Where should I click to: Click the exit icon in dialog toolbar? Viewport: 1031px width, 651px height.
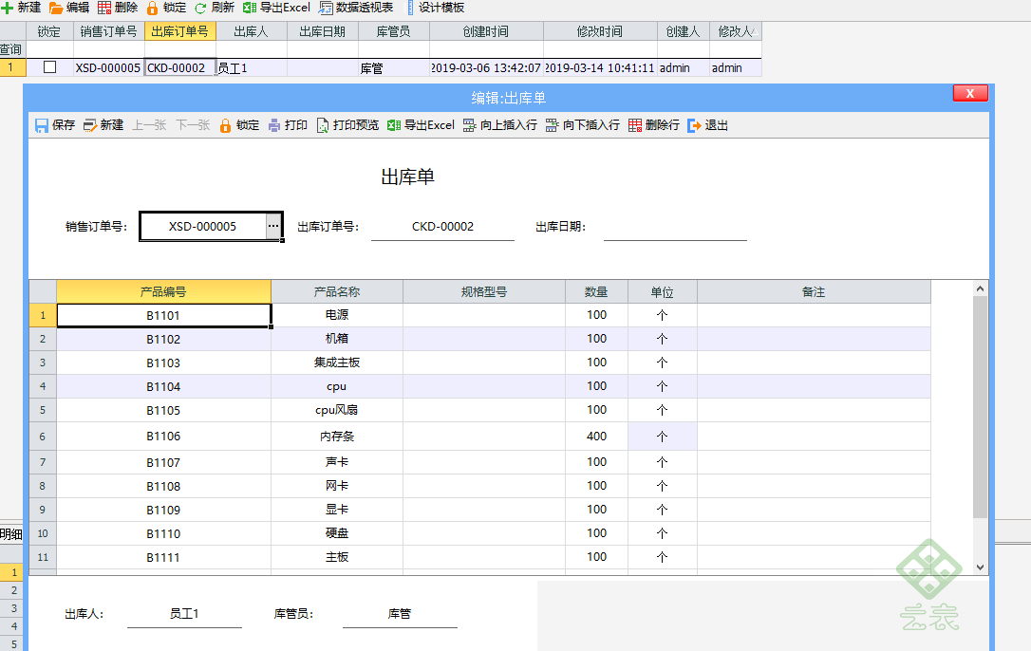point(694,125)
